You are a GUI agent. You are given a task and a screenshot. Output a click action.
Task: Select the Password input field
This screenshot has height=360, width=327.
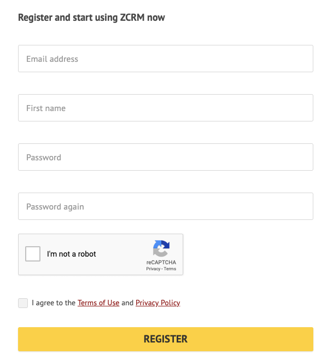coord(166,157)
